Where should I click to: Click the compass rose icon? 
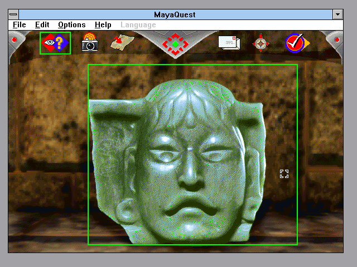[260, 43]
